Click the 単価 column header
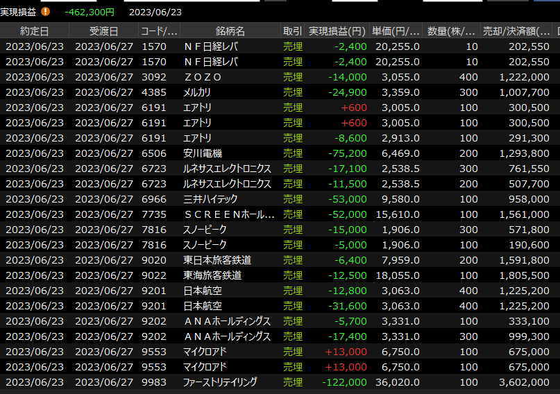Screen dimensions: 560x394 (396, 31)
